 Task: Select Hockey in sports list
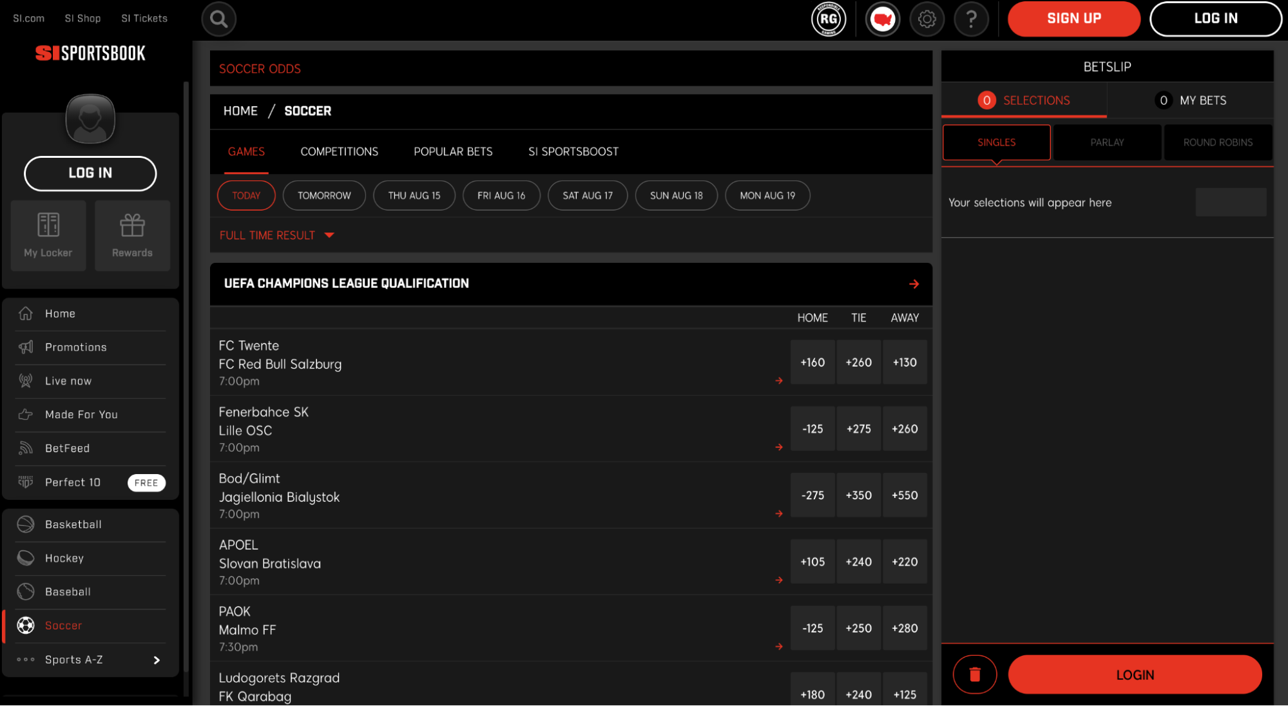[90, 558]
